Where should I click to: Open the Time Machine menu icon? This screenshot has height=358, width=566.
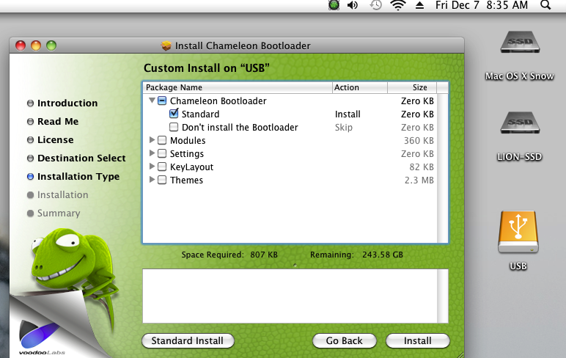[375, 5]
